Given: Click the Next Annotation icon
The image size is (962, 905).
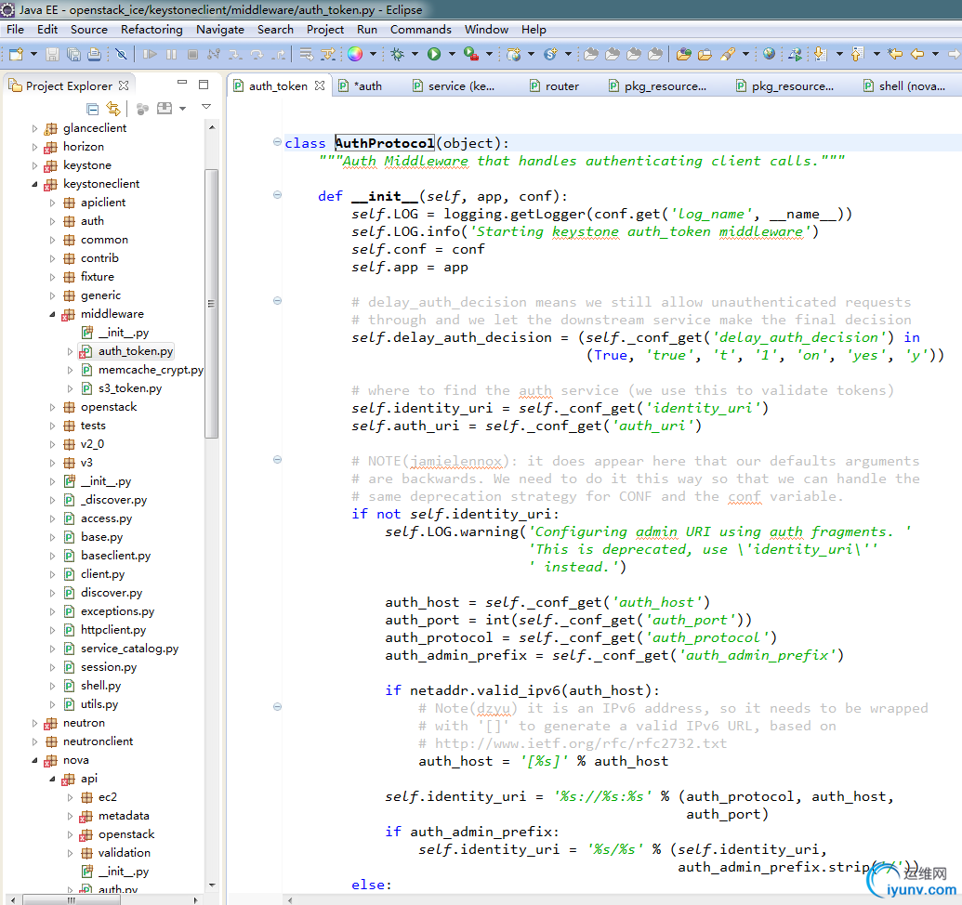Looking at the screenshot, I should pyautogui.click(x=821, y=55).
